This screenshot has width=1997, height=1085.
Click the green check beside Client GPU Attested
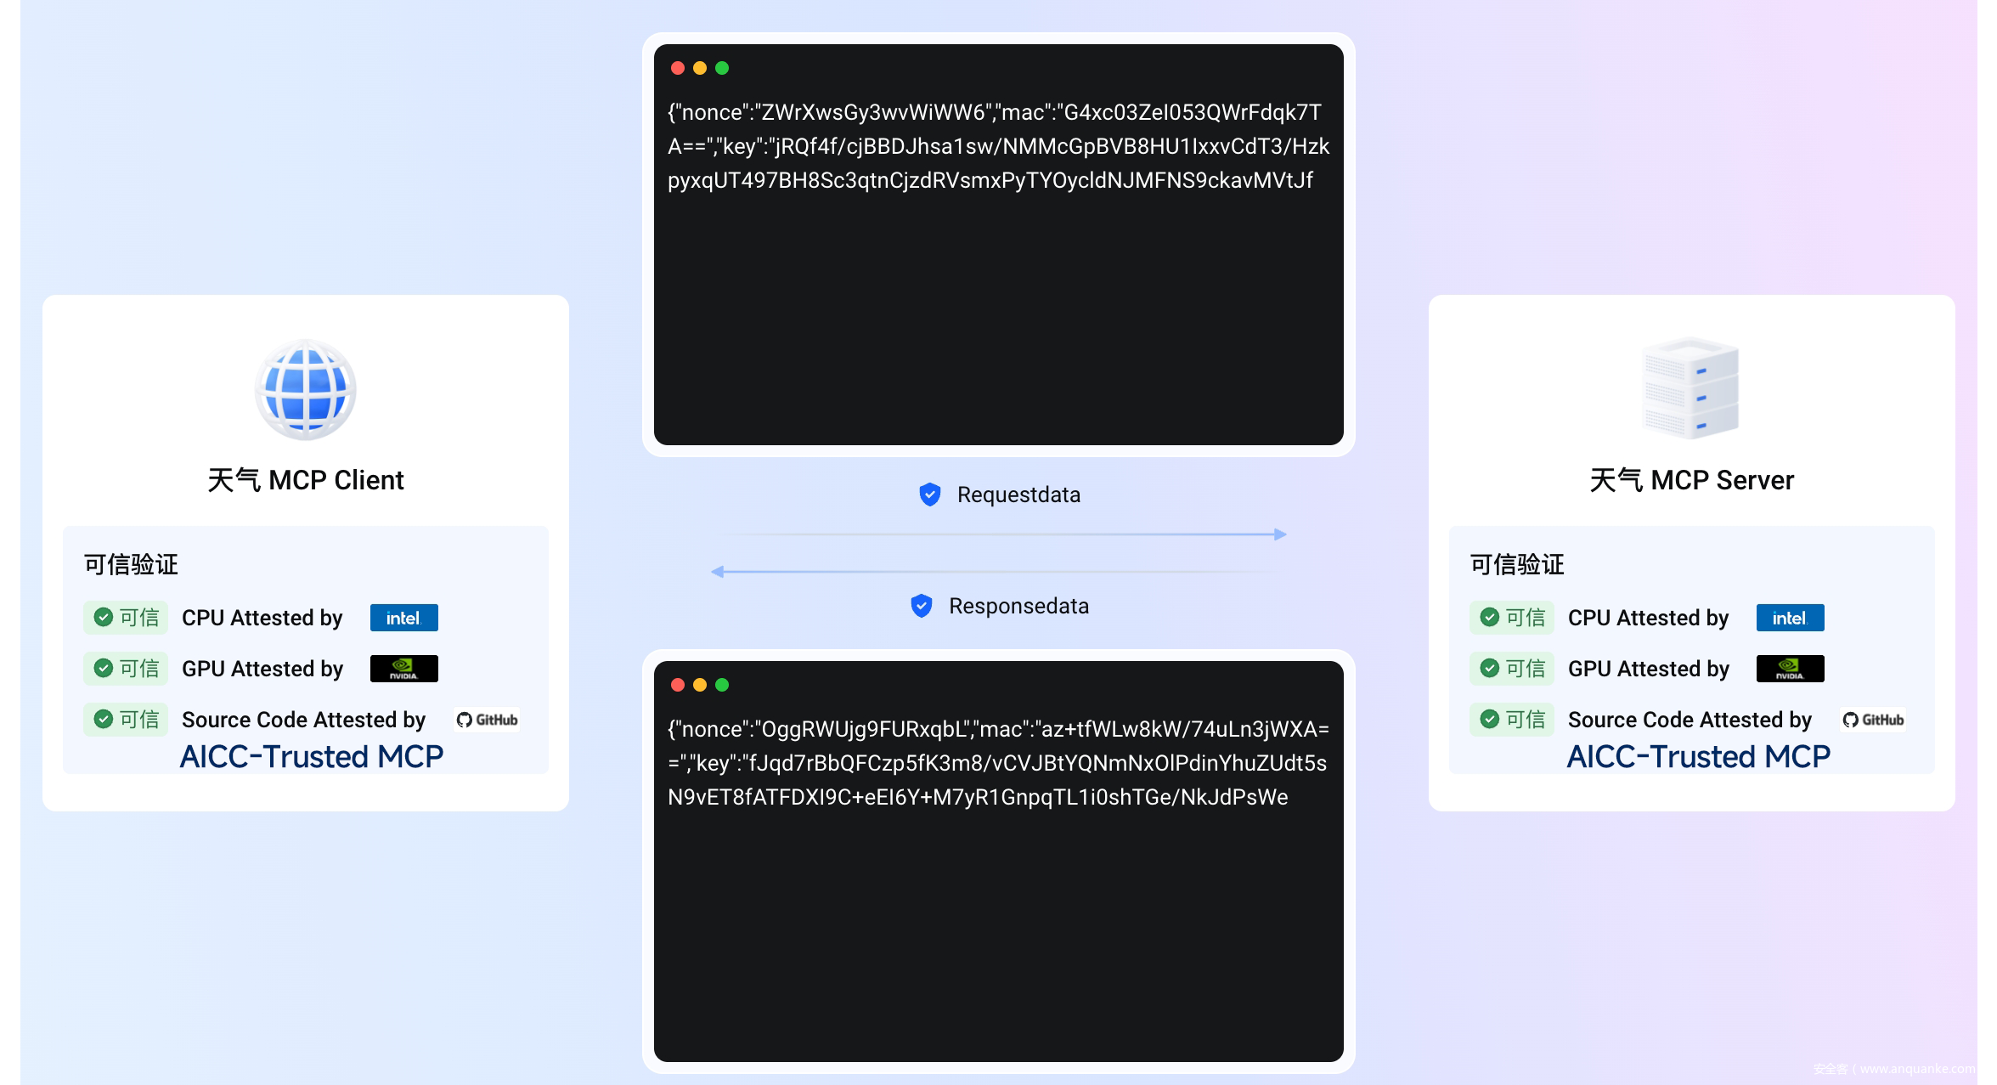tap(104, 669)
